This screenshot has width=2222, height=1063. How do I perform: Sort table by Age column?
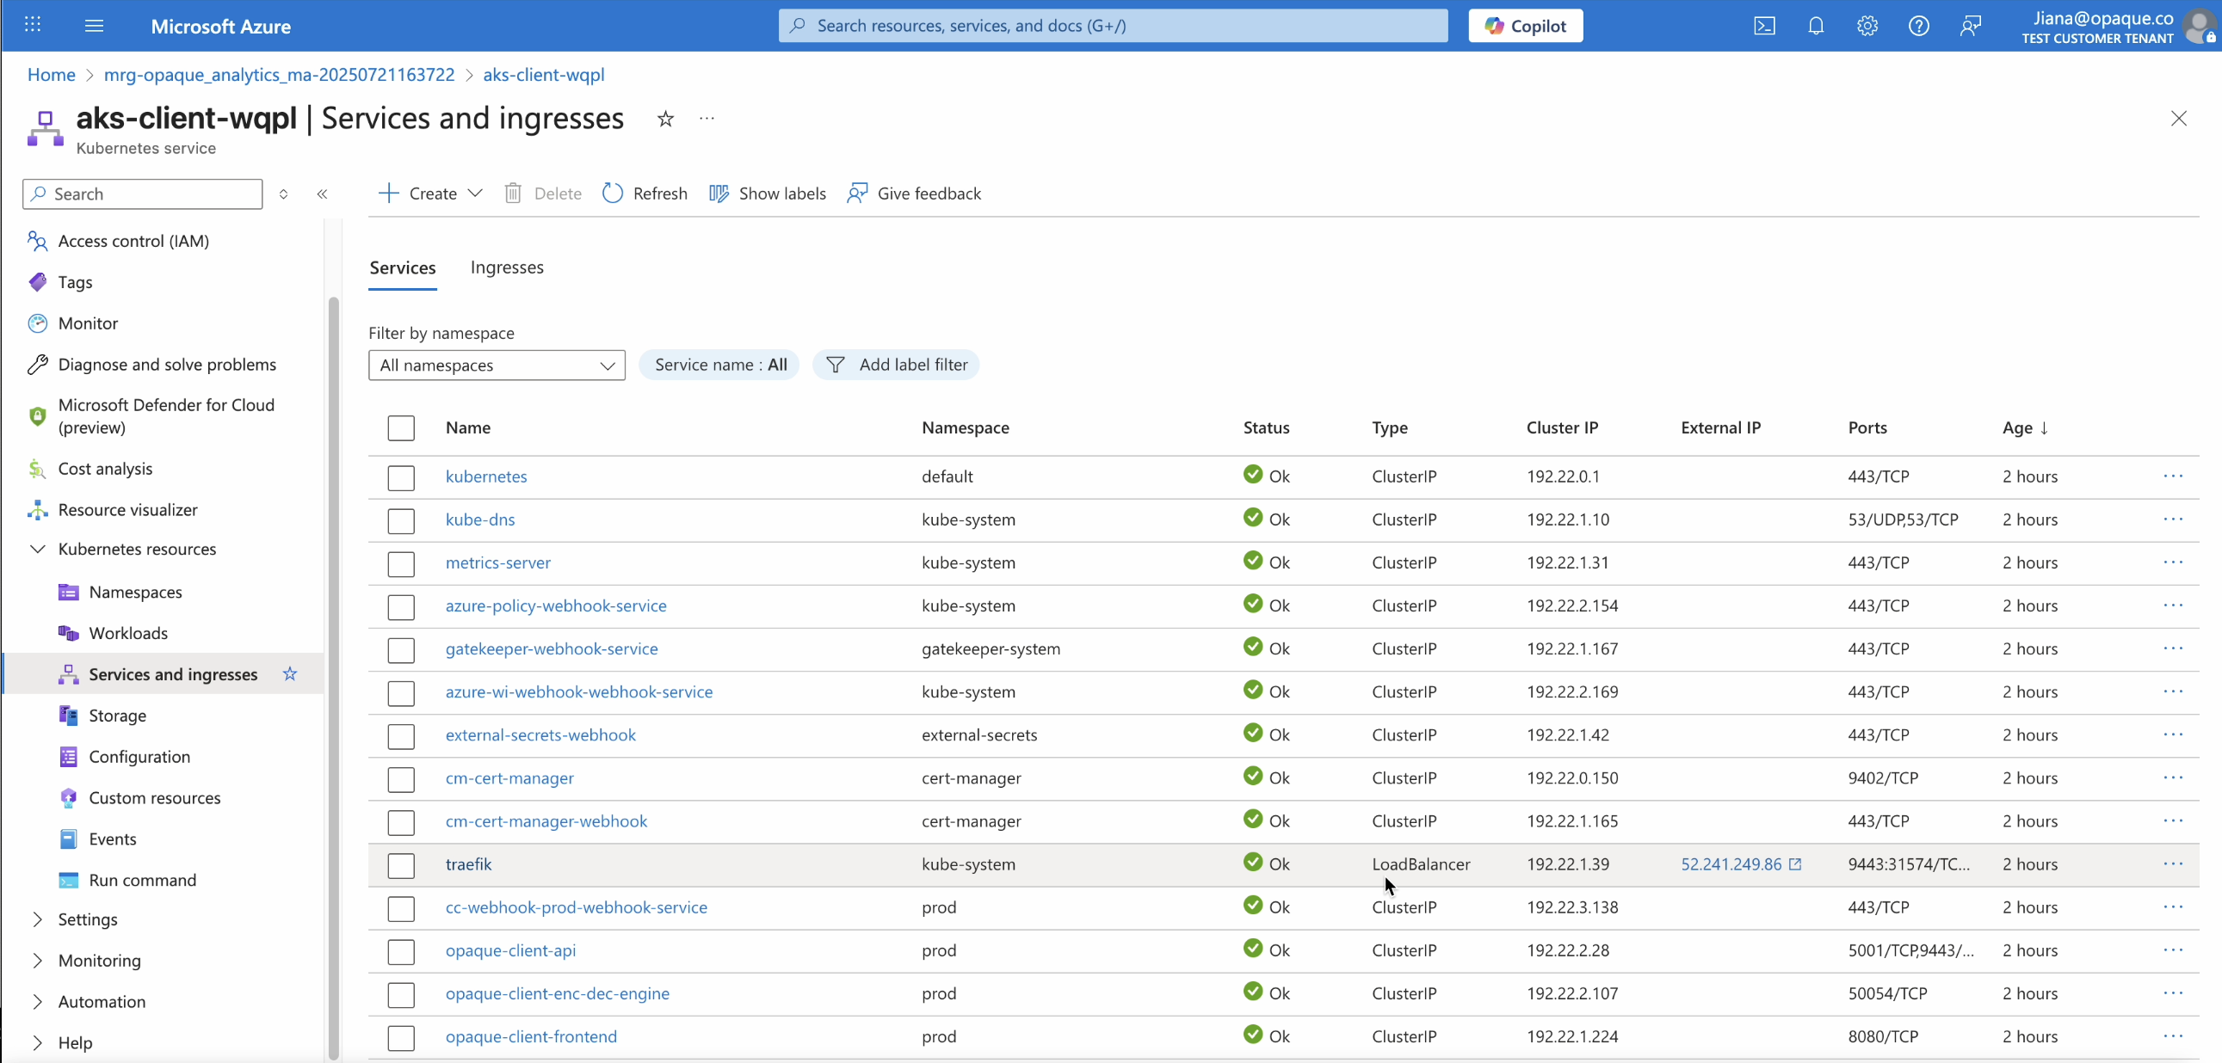coord(2024,427)
